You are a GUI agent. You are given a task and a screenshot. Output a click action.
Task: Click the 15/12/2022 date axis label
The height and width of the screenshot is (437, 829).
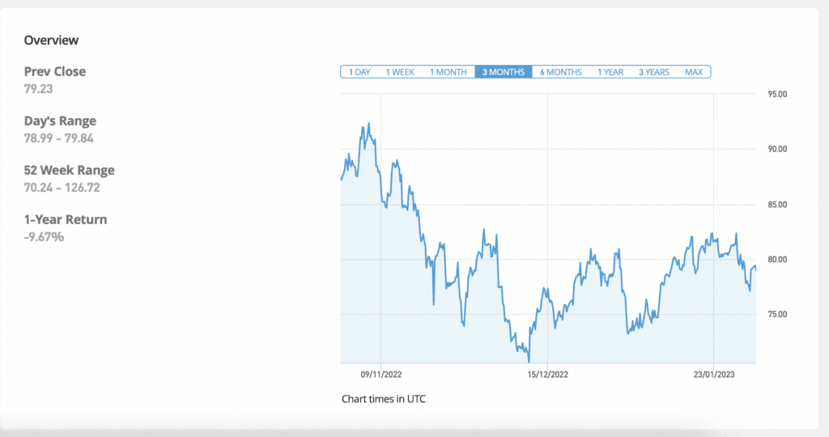pos(548,375)
